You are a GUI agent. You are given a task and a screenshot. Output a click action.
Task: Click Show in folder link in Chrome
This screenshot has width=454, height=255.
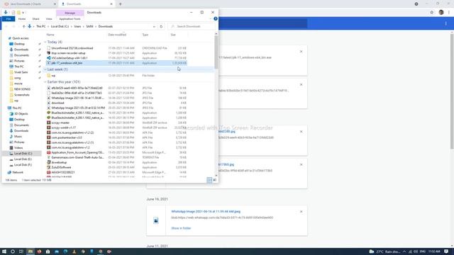pyautogui.click(x=181, y=228)
